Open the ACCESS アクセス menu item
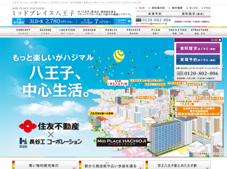The width and height of the screenshot is (227, 169). pyautogui.click(x=45, y=32)
